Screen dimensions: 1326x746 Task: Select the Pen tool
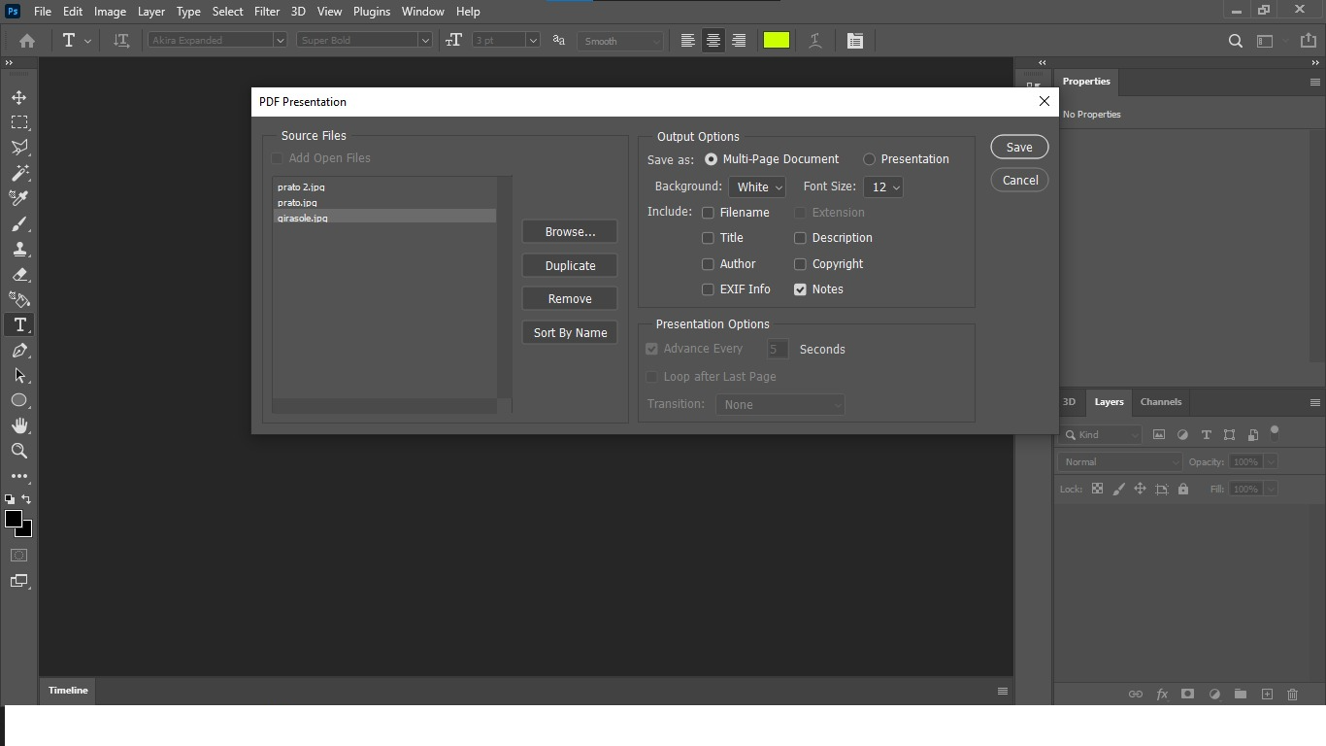[19, 351]
